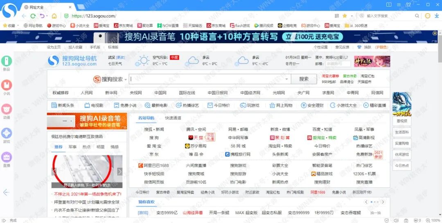
Task: Open the 人民网 link
Action: pyautogui.click(x=86, y=93)
